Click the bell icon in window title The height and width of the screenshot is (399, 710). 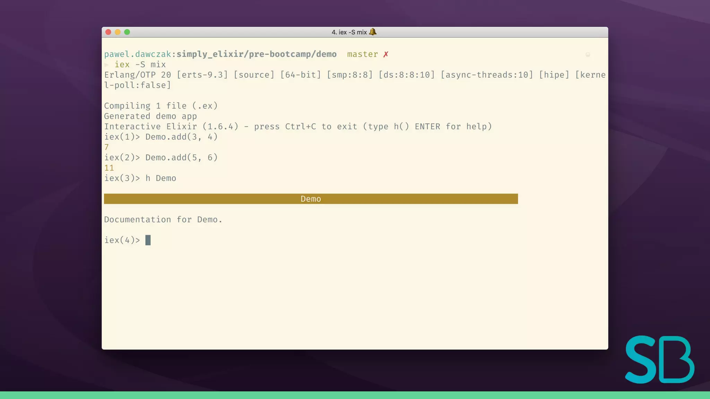[373, 32]
